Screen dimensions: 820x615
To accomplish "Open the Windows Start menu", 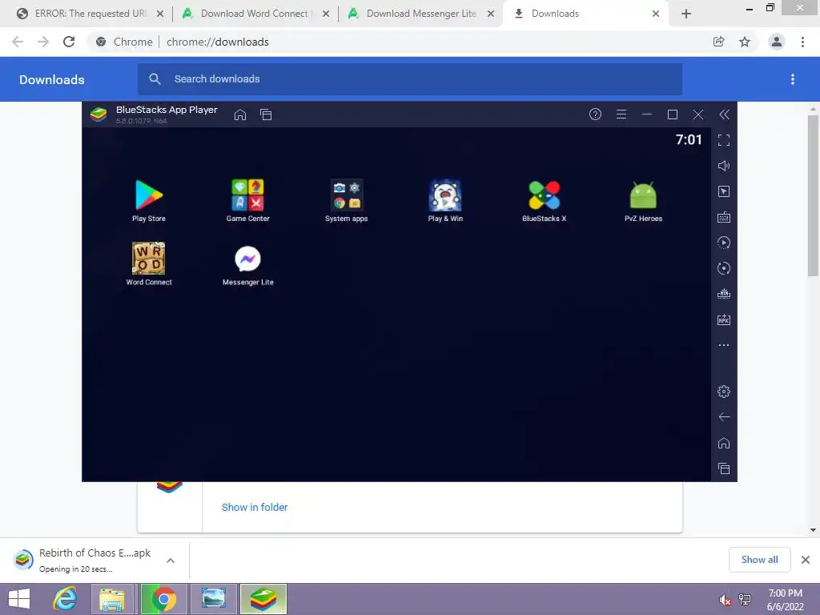I will (19, 599).
